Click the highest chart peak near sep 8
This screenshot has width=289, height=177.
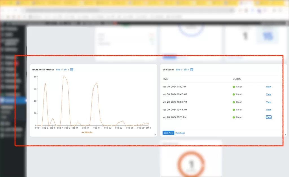pyautogui.click(x=64, y=77)
